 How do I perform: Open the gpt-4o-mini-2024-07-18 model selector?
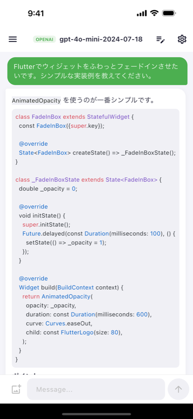(x=101, y=39)
